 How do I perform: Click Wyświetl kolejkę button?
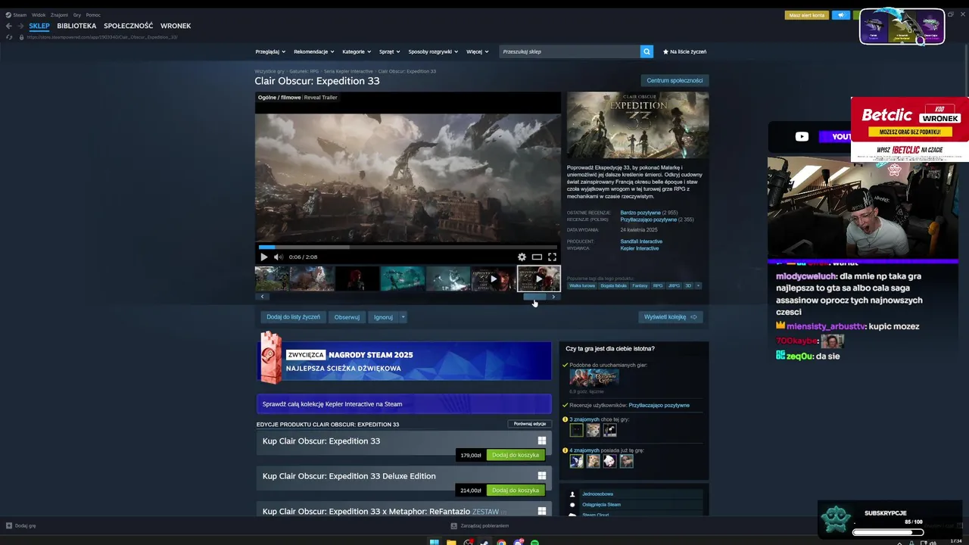point(671,317)
